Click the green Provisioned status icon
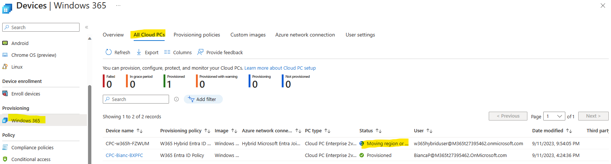The width and height of the screenshot is (611, 164). [362, 155]
